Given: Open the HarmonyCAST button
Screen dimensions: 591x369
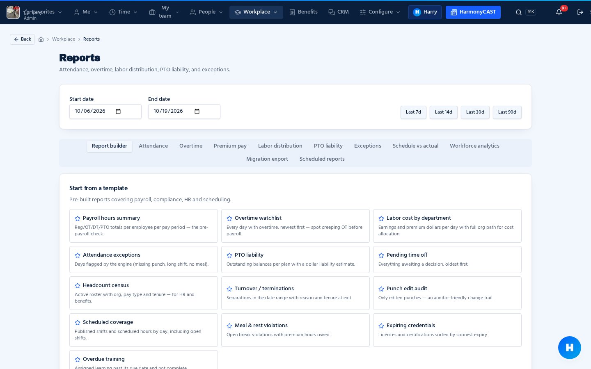Looking at the screenshot, I should pos(473,12).
